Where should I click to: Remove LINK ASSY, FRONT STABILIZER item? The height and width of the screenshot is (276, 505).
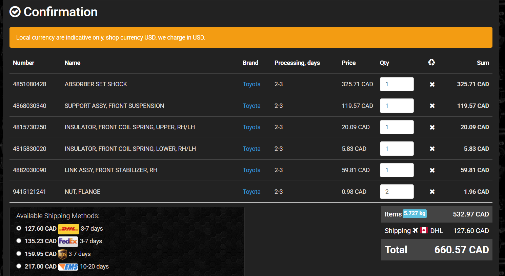point(432,170)
